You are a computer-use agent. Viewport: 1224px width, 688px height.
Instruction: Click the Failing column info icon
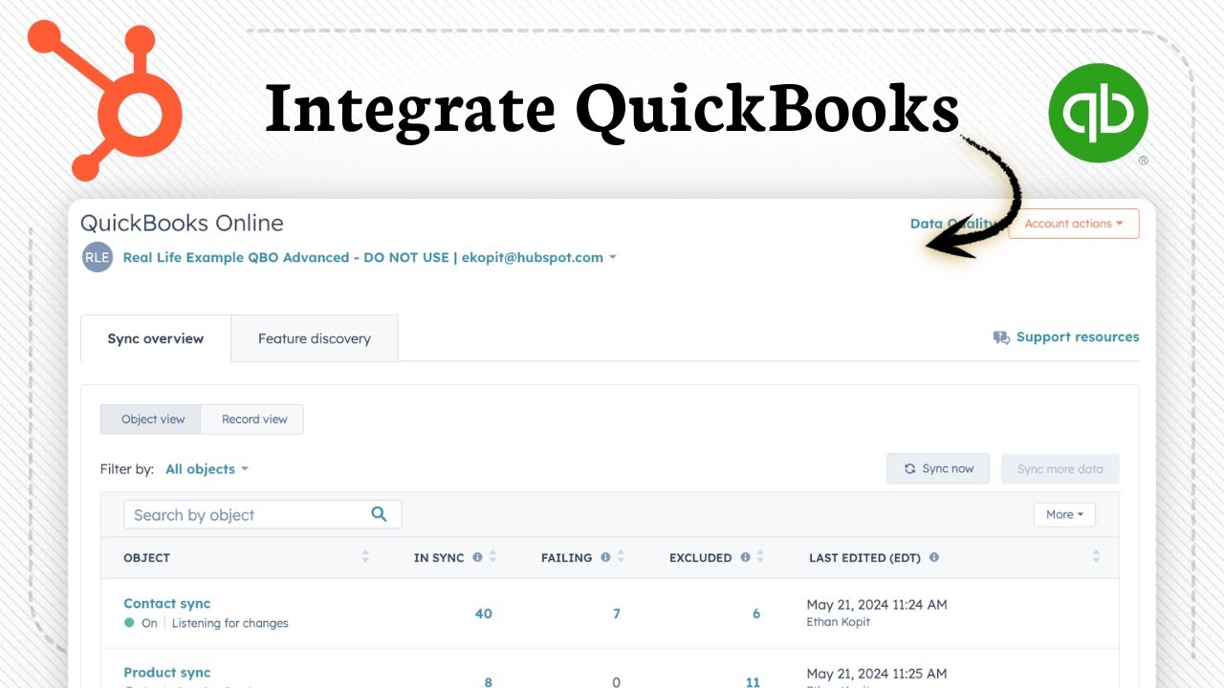point(605,557)
